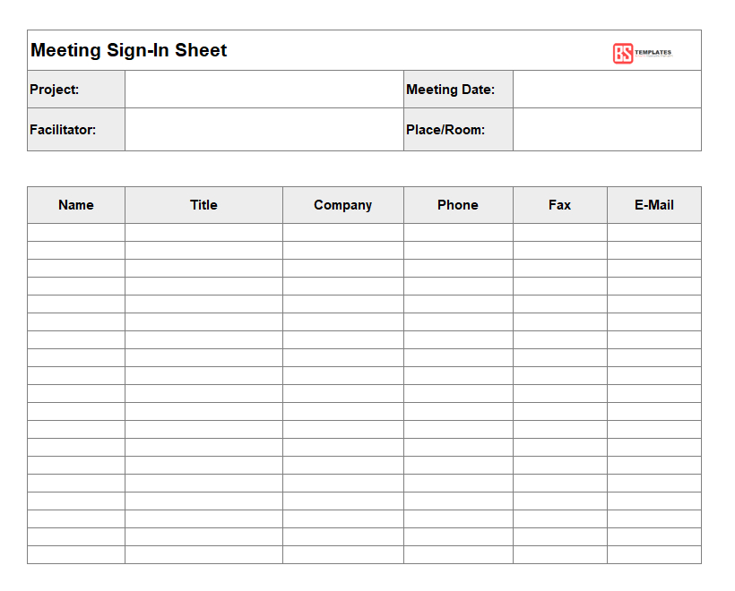Click the Facilitator input field
Screen dimensions: 735x591
264,130
